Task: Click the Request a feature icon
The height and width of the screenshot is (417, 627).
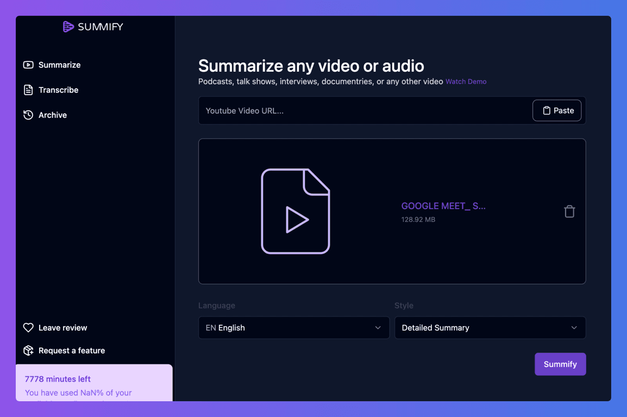Action: tap(28, 350)
